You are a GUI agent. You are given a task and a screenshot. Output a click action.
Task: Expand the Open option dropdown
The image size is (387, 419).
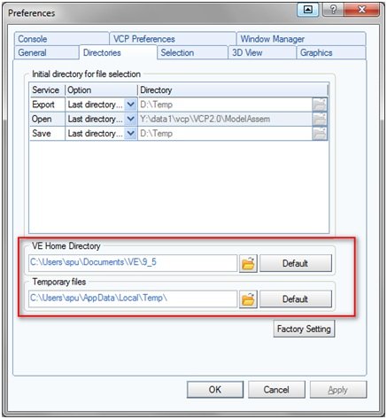coord(130,119)
